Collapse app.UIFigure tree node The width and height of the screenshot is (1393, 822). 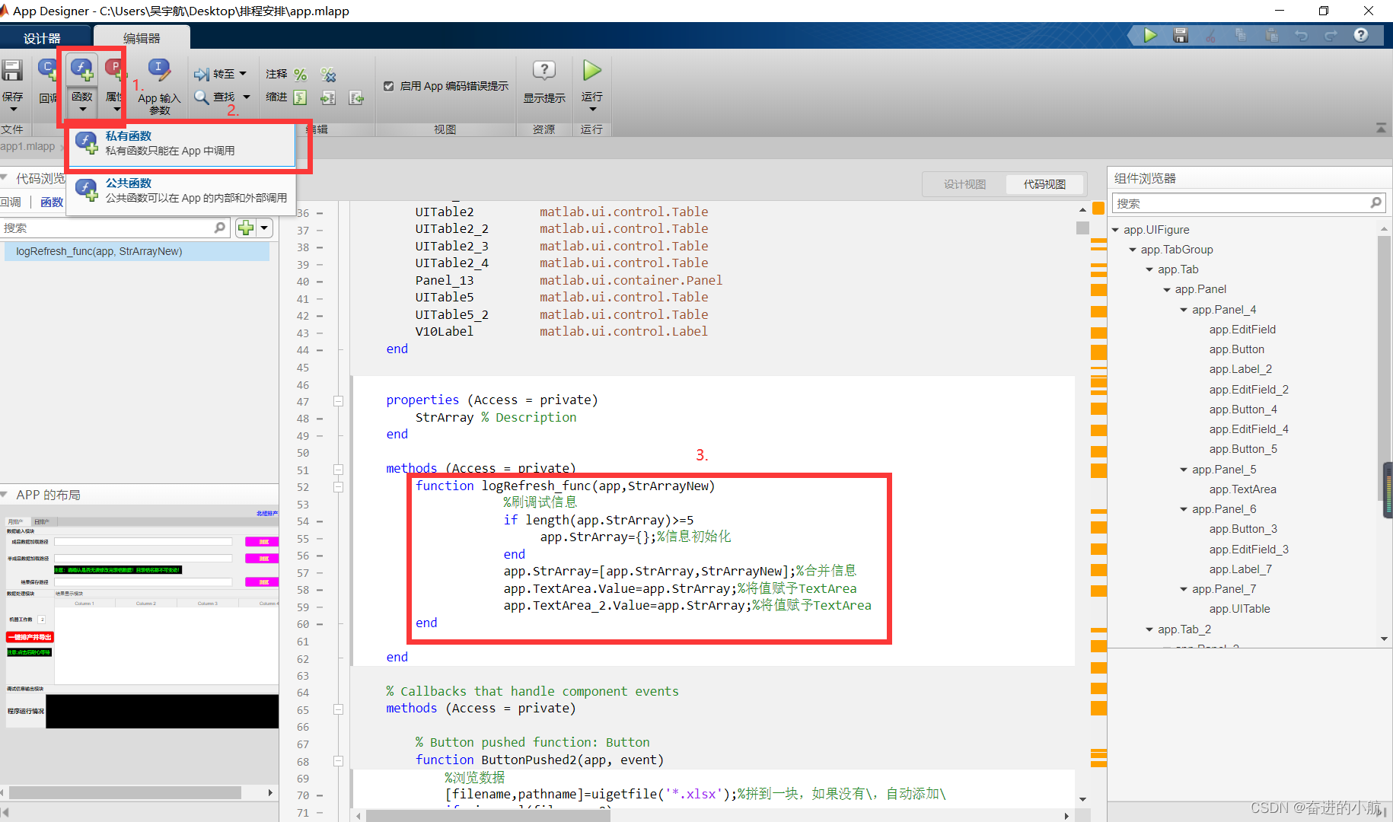[x=1115, y=230]
